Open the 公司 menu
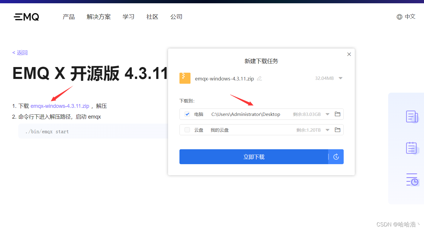The height and width of the screenshot is (230, 424). (x=176, y=17)
